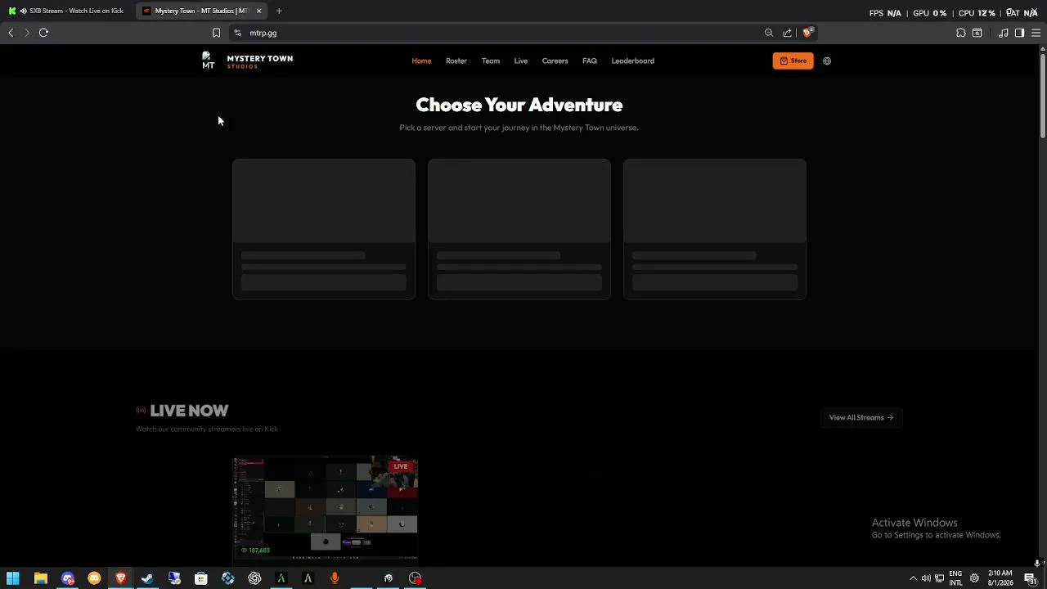Open a new tab with the plus button

tap(279, 11)
